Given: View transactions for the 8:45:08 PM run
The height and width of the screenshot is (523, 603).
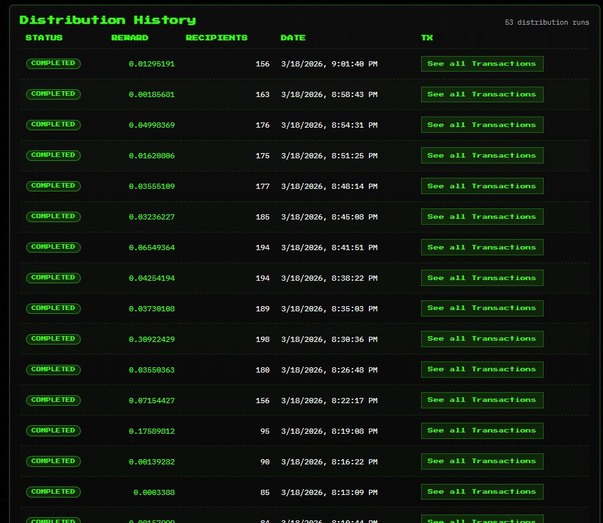Looking at the screenshot, I should [482, 217].
